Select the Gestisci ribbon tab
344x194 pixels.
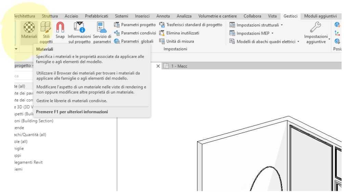pos(291,16)
